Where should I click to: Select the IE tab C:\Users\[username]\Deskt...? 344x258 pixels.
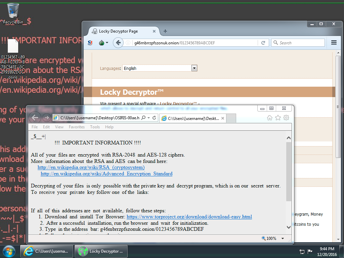pyautogui.click(x=193, y=118)
